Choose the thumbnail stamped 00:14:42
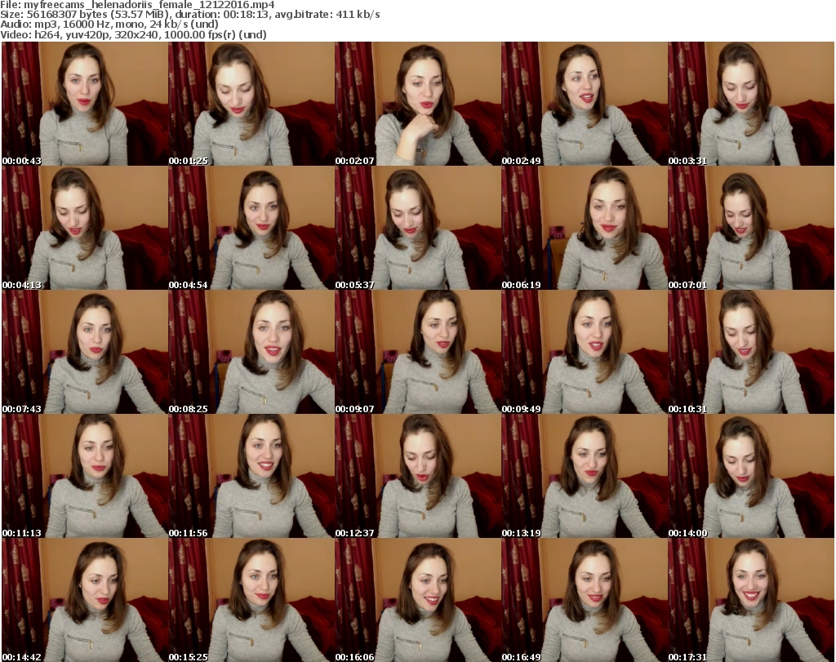 coord(85,600)
